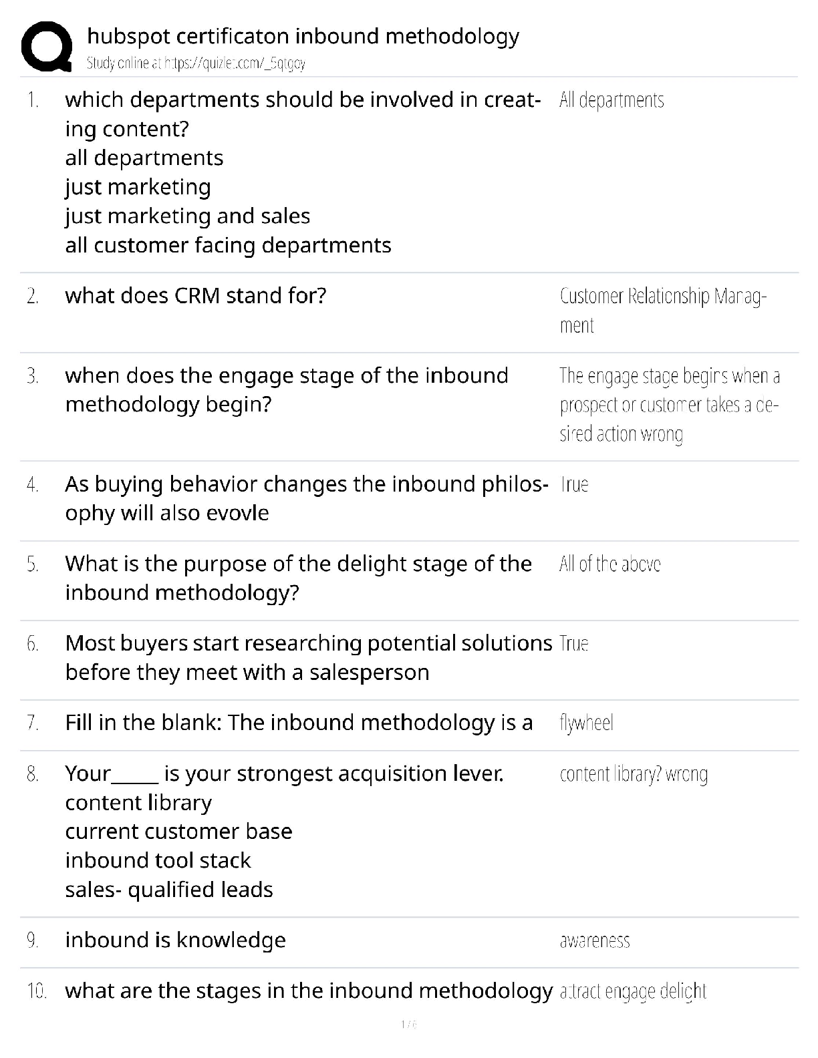The image size is (818, 1058).
Task: Select the 'just marketing' answer option
Action: pos(138,187)
